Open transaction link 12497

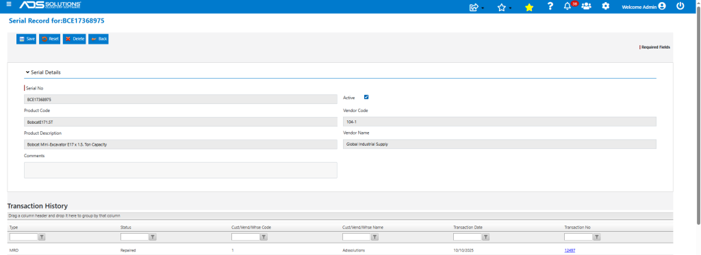pos(570,250)
